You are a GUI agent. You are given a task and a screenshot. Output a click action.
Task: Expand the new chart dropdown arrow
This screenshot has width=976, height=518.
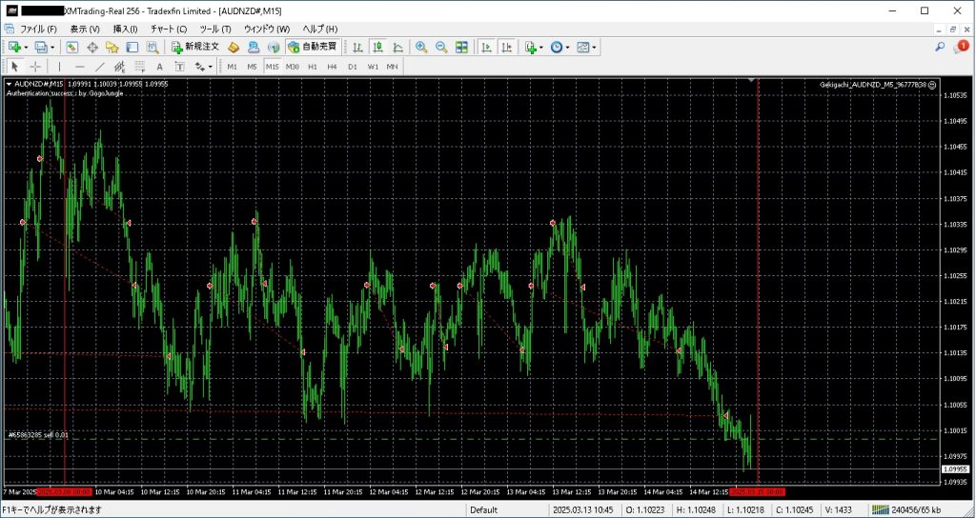pyautogui.click(x=26, y=47)
